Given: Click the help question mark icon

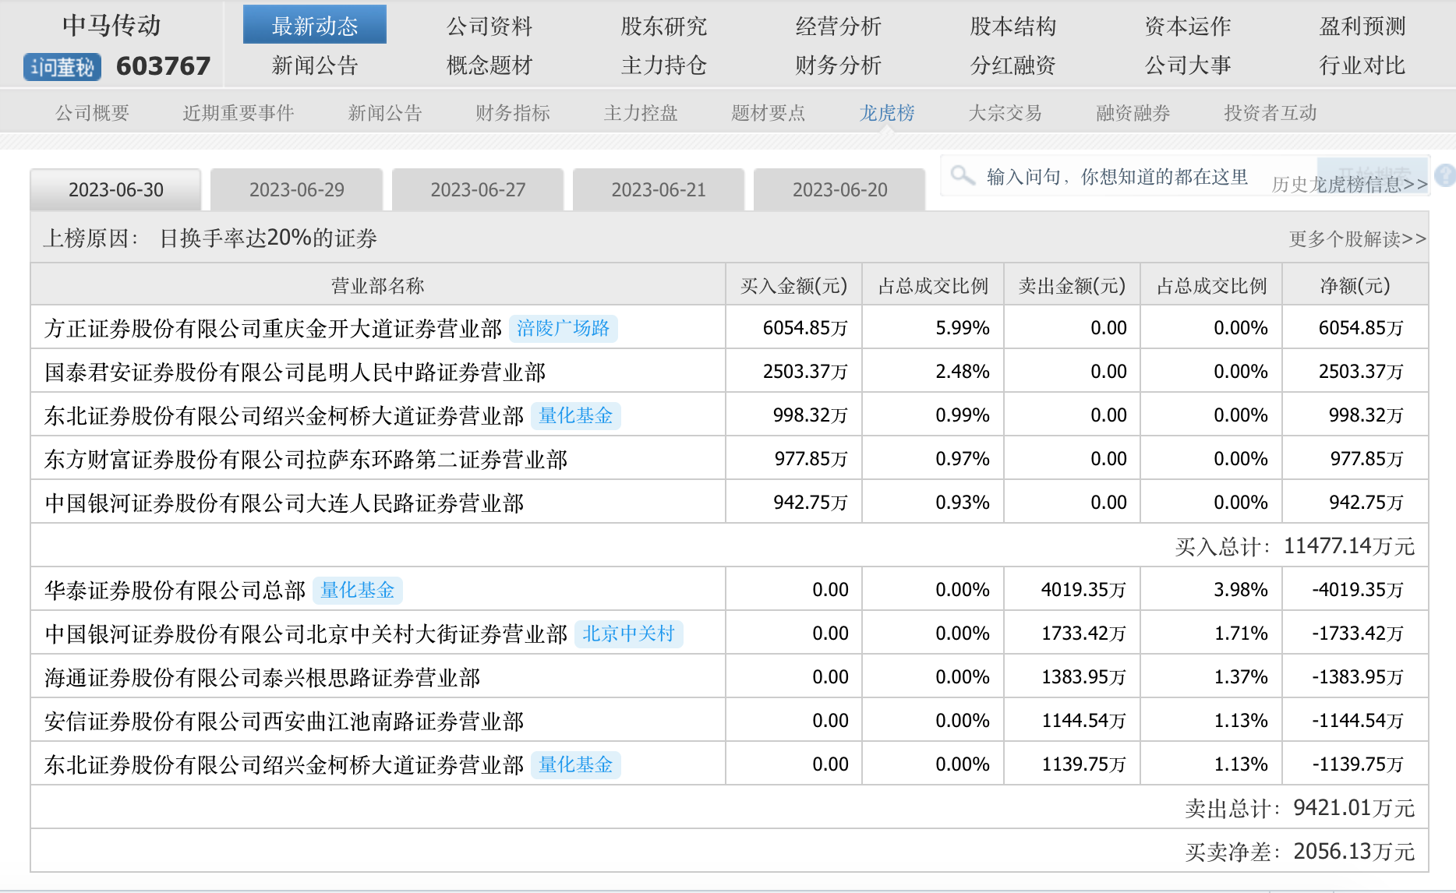Looking at the screenshot, I should coord(1446,175).
